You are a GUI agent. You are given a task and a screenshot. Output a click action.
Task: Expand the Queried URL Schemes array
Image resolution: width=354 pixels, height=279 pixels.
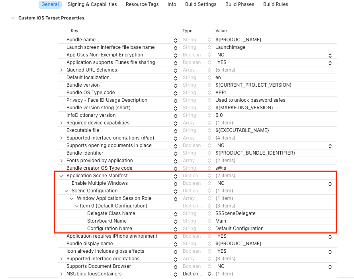(x=61, y=70)
